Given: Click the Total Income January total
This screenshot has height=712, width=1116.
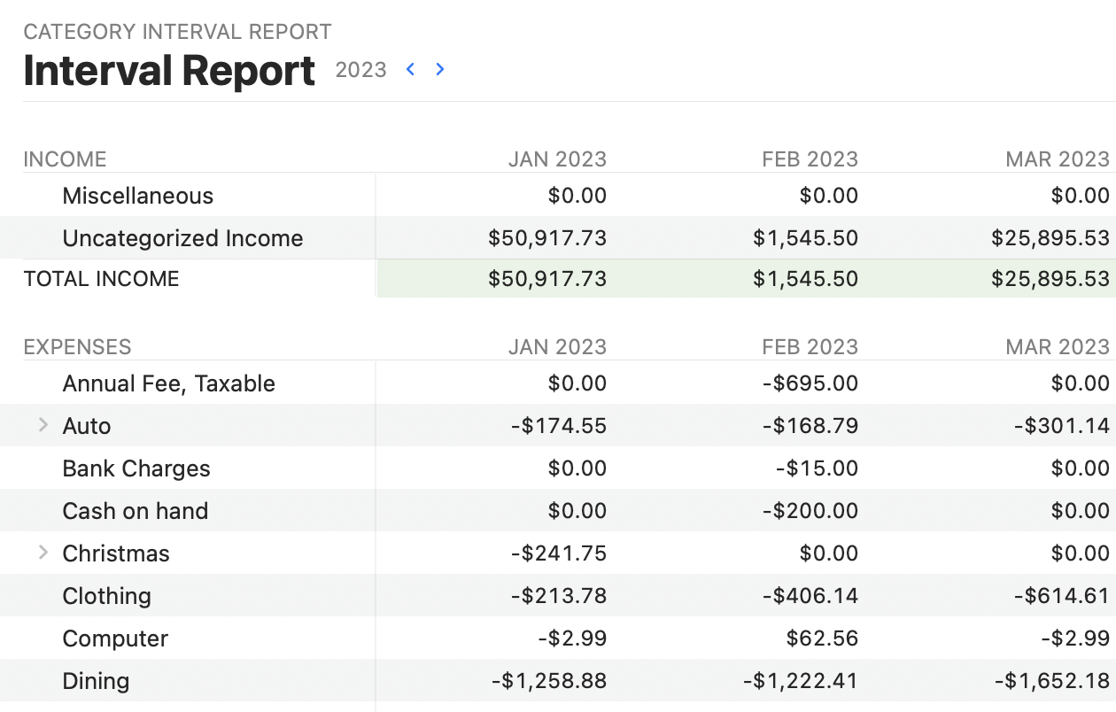Looking at the screenshot, I should tap(546, 279).
